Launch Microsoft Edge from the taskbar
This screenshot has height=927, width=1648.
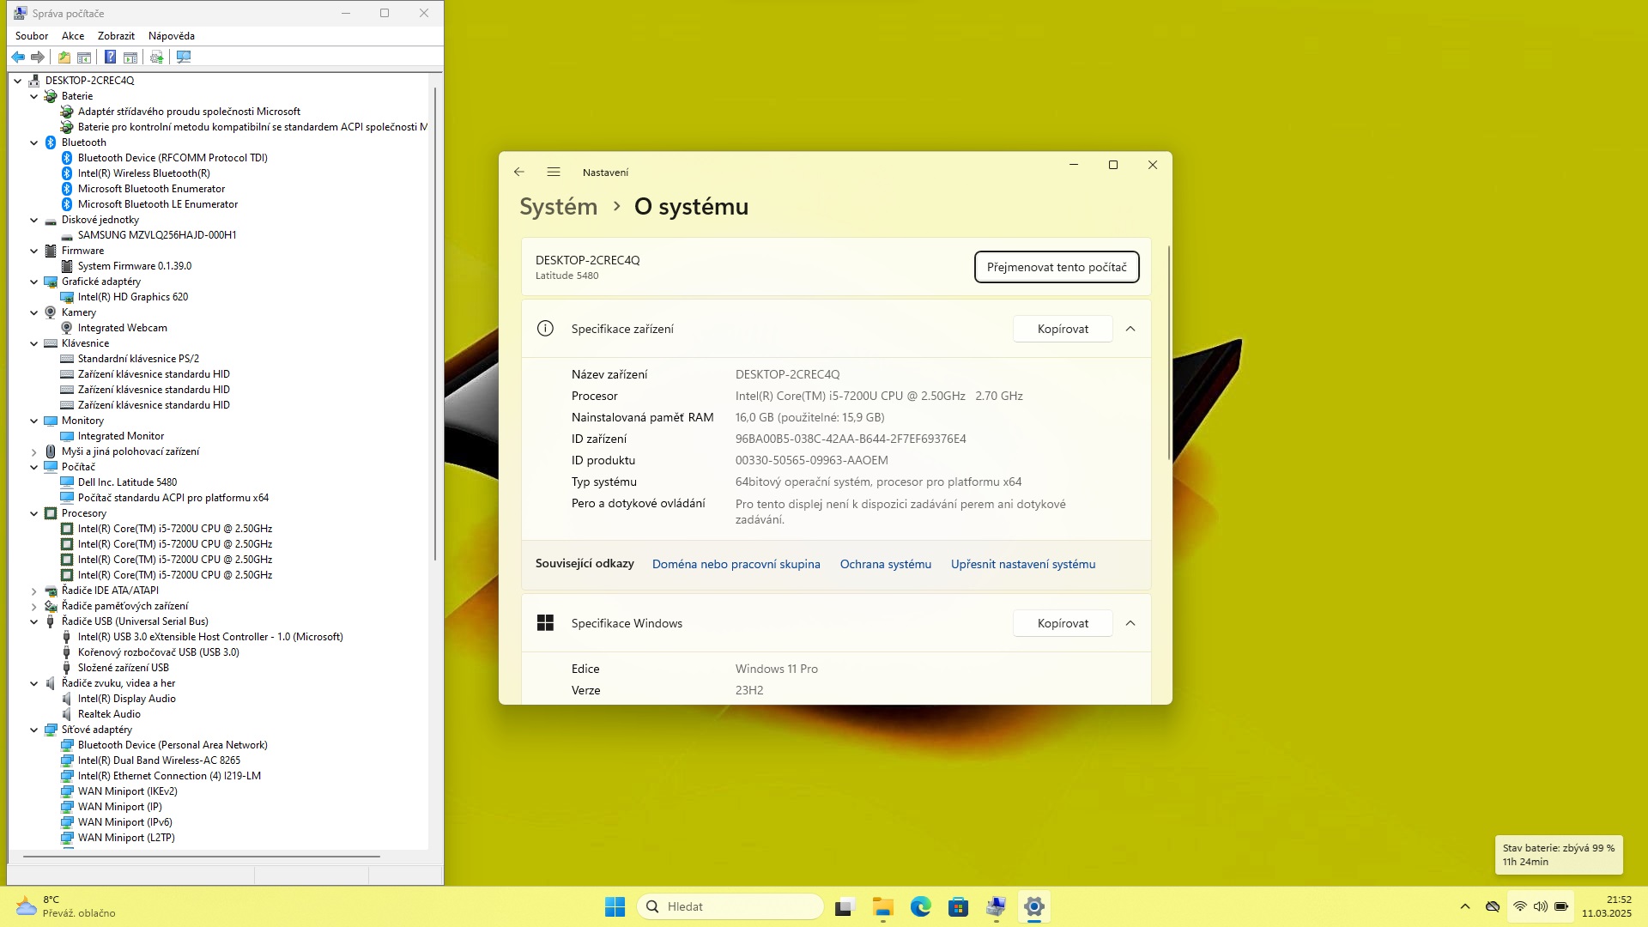click(x=921, y=906)
